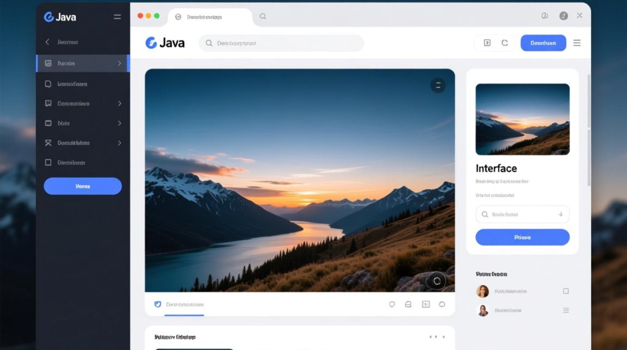Screen dimensions: 627x350
Task: Collapse the sidebar using the hamburger toggle
Action: click(x=117, y=17)
